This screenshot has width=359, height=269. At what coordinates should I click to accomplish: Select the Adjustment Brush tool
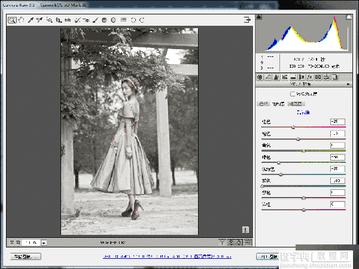click(x=95, y=20)
